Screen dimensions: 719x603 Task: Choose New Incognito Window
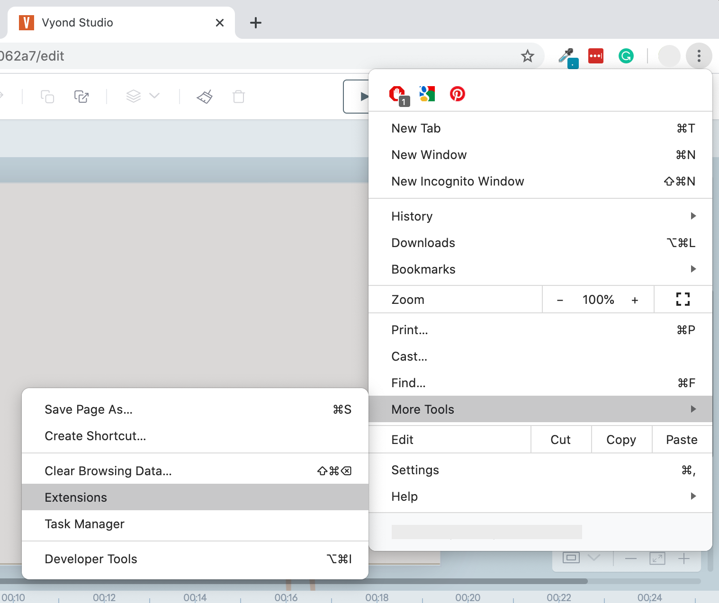point(458,181)
